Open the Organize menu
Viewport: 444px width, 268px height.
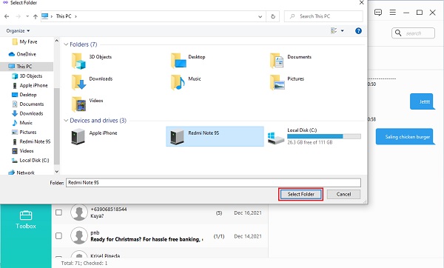point(18,30)
